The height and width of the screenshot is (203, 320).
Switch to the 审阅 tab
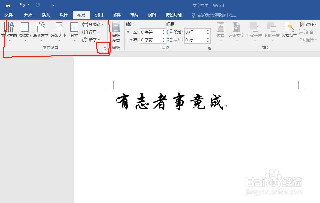[134, 15]
